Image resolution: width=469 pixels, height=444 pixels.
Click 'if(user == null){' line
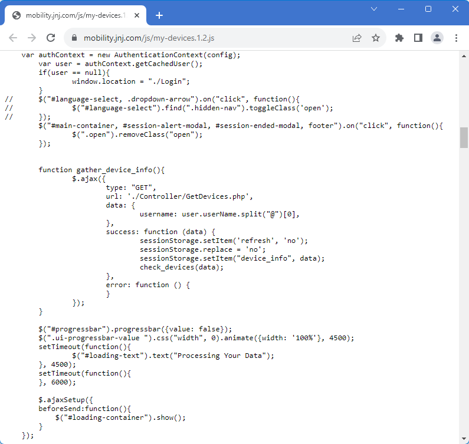tap(74, 73)
